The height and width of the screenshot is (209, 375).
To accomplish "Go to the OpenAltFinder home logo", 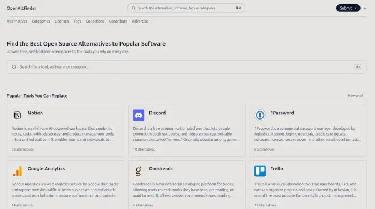I will pos(21,8).
